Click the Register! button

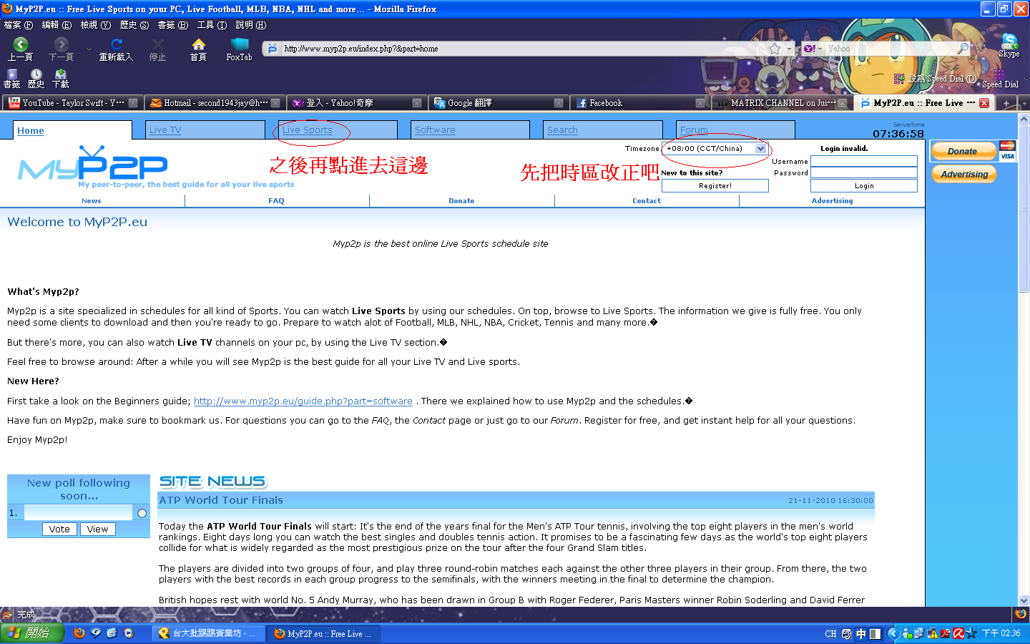coord(715,186)
